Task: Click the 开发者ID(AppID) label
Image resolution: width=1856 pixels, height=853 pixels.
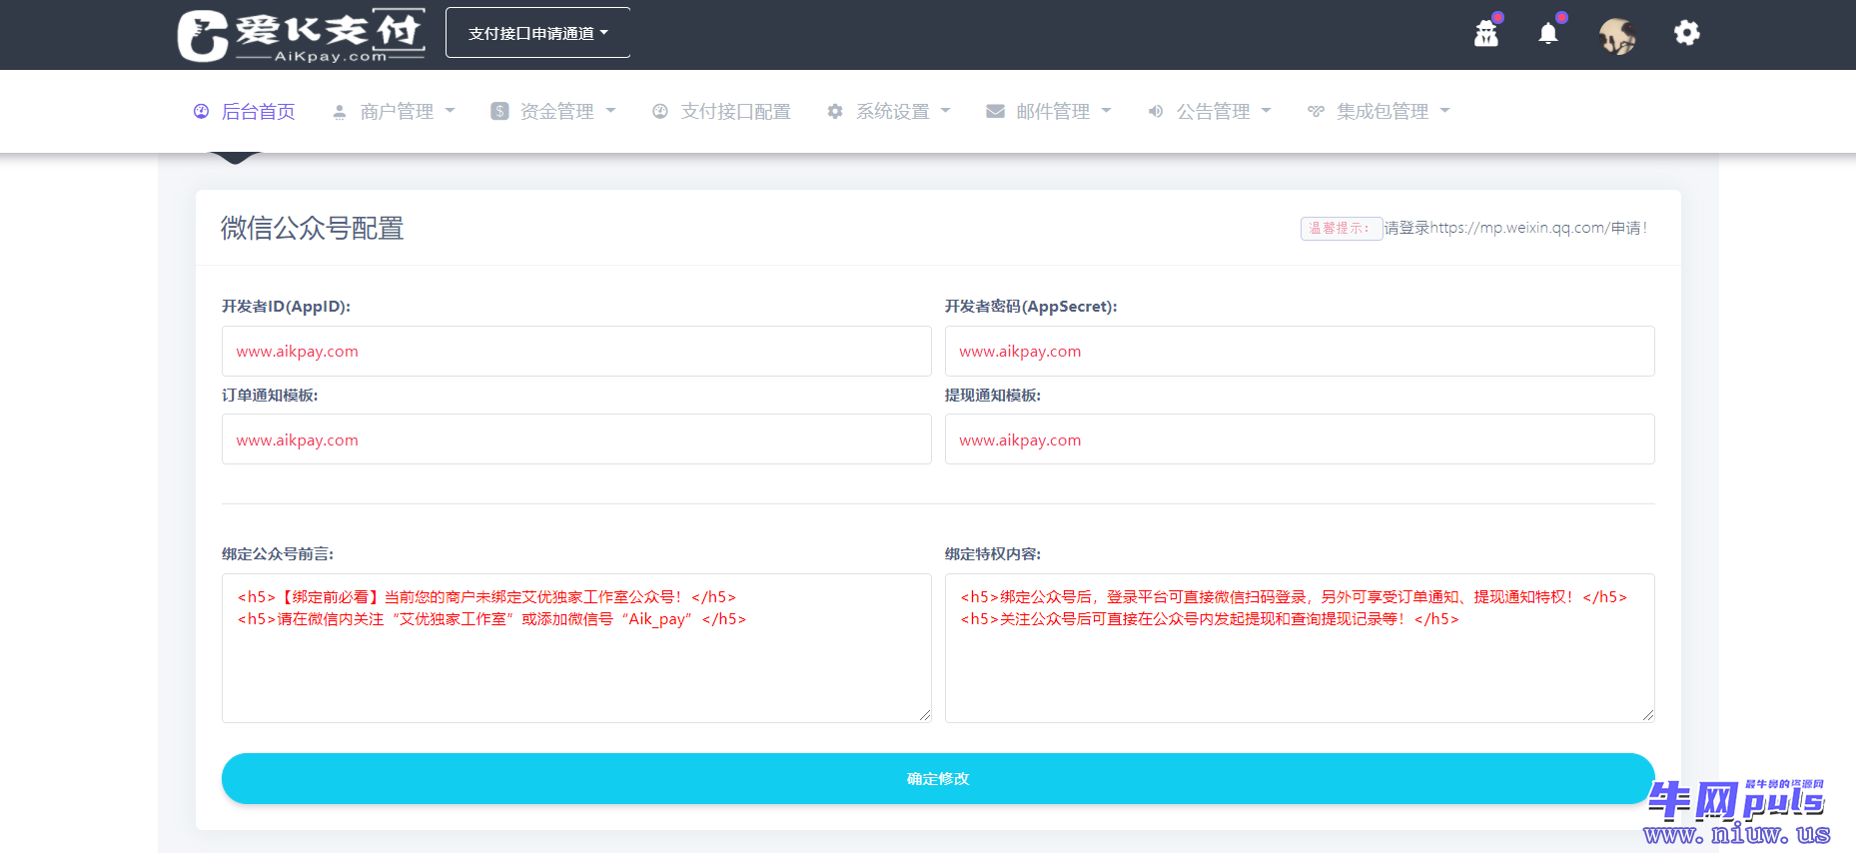Action: [286, 307]
